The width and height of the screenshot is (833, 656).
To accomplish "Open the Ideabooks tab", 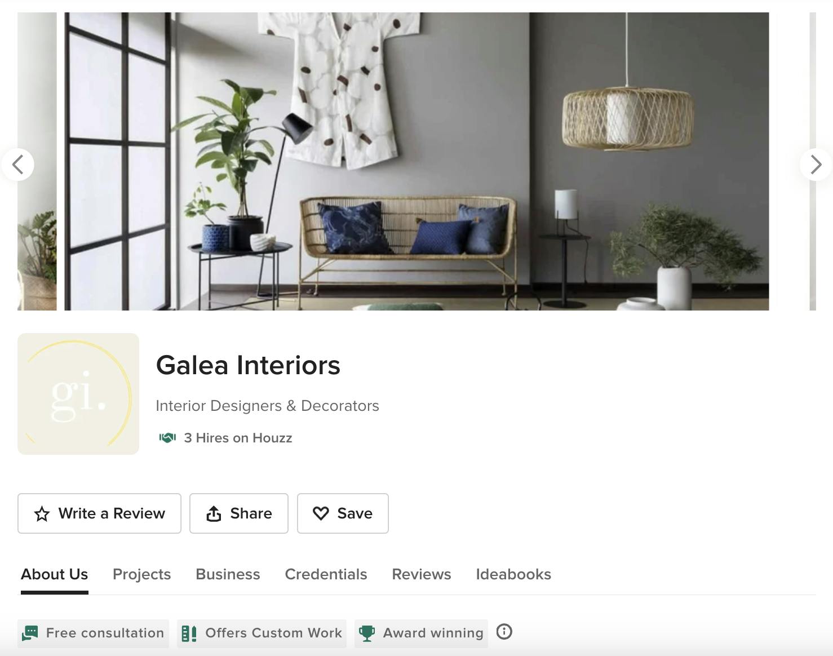I will click(513, 574).
